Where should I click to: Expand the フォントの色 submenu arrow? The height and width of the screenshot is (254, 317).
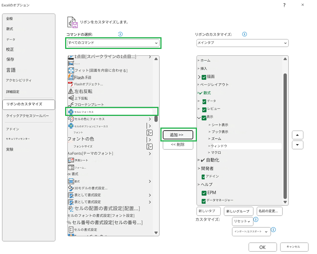click(x=150, y=140)
